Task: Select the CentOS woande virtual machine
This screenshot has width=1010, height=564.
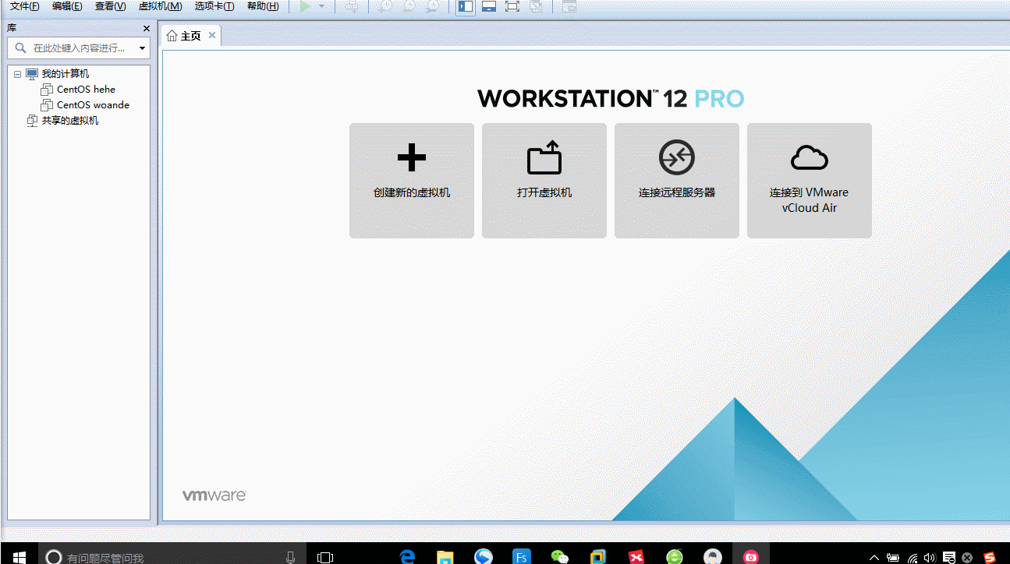Action: (93, 105)
